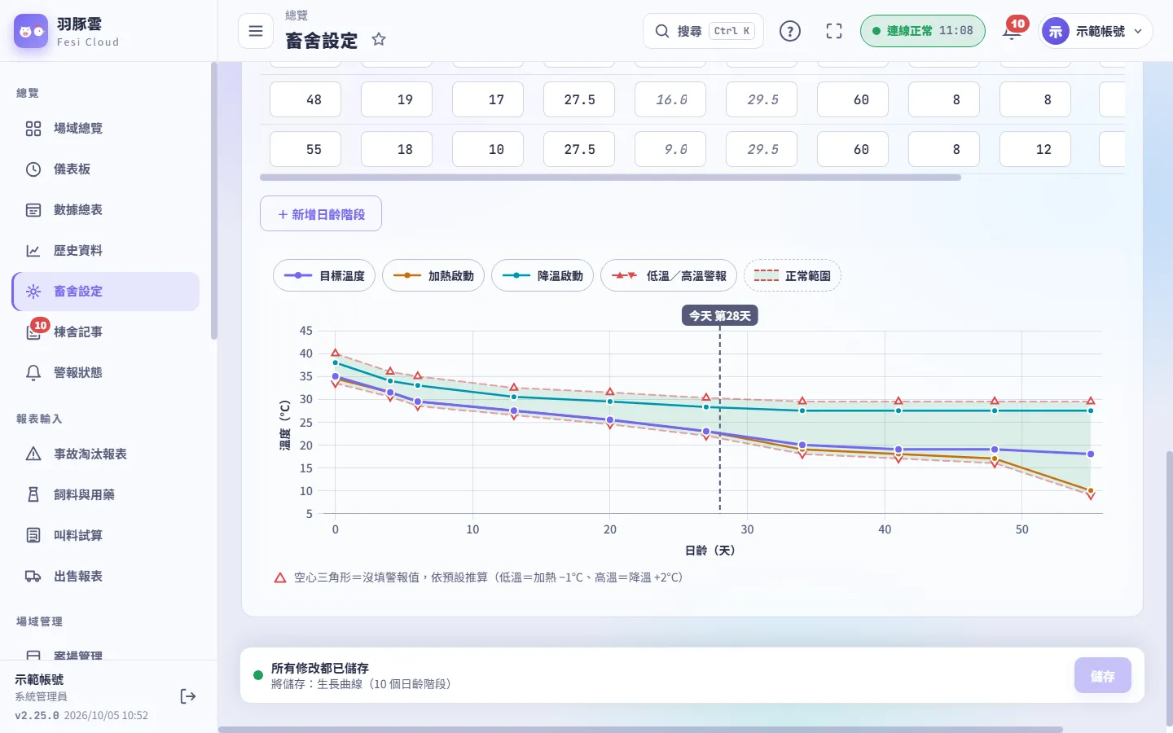The height and width of the screenshot is (733, 1173).
Task: Open the notifications bell with 10 badge
Action: [x=1012, y=31]
